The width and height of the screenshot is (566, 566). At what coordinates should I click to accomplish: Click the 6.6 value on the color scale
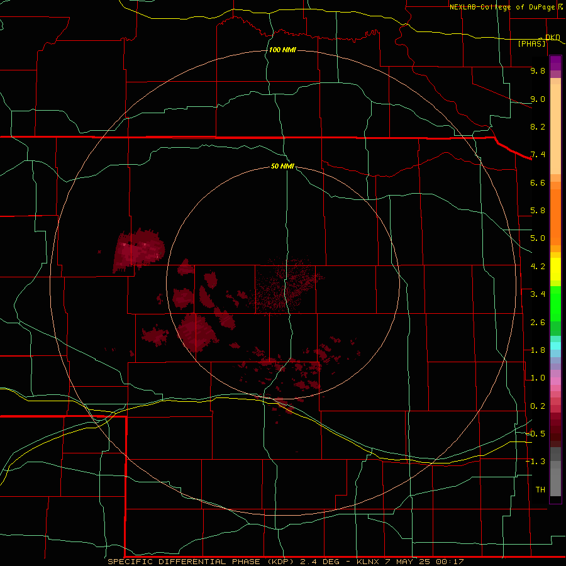(538, 182)
